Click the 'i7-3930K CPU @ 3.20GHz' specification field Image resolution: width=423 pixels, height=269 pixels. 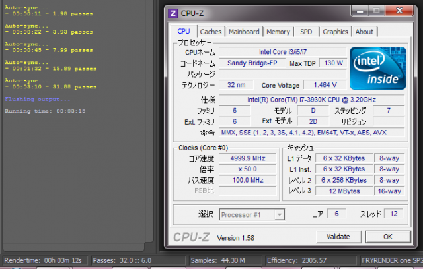point(311,100)
